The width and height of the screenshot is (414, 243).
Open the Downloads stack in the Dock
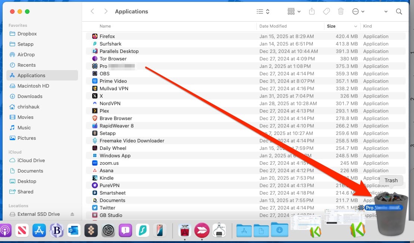click(x=280, y=230)
